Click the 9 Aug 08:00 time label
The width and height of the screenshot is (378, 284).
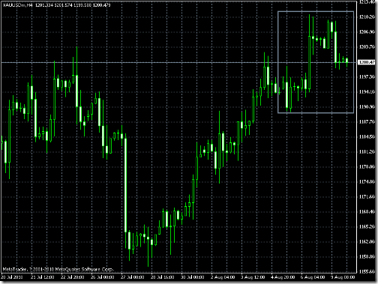pyautogui.click(x=343, y=277)
